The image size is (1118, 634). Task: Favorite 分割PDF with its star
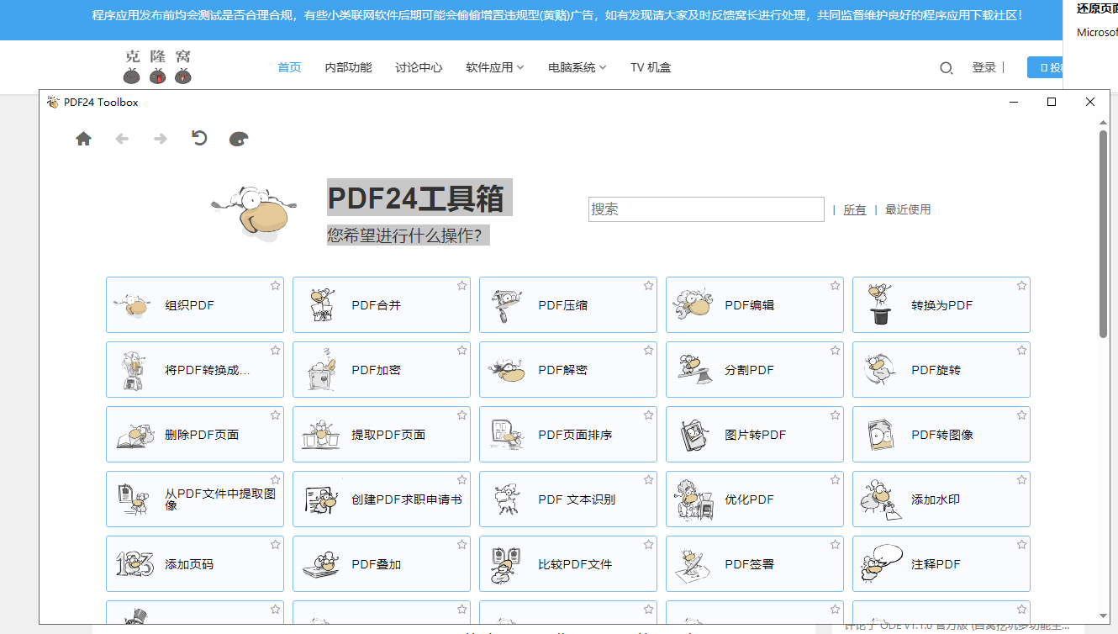pos(835,351)
